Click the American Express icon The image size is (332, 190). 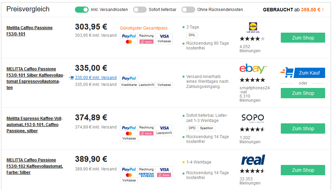click(x=146, y=175)
